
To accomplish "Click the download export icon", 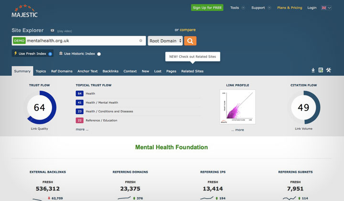I will click(x=313, y=70).
